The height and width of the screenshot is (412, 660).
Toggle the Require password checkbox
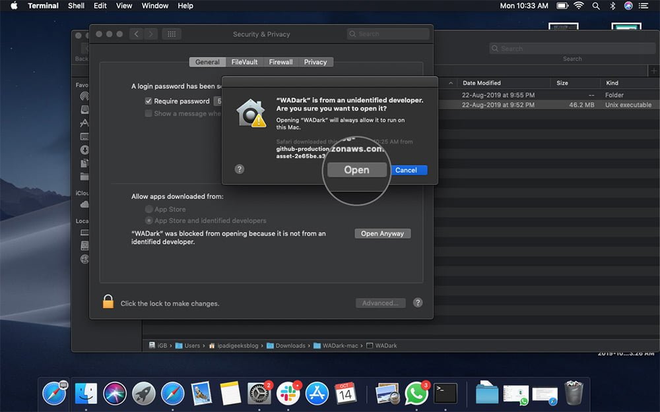coord(148,101)
